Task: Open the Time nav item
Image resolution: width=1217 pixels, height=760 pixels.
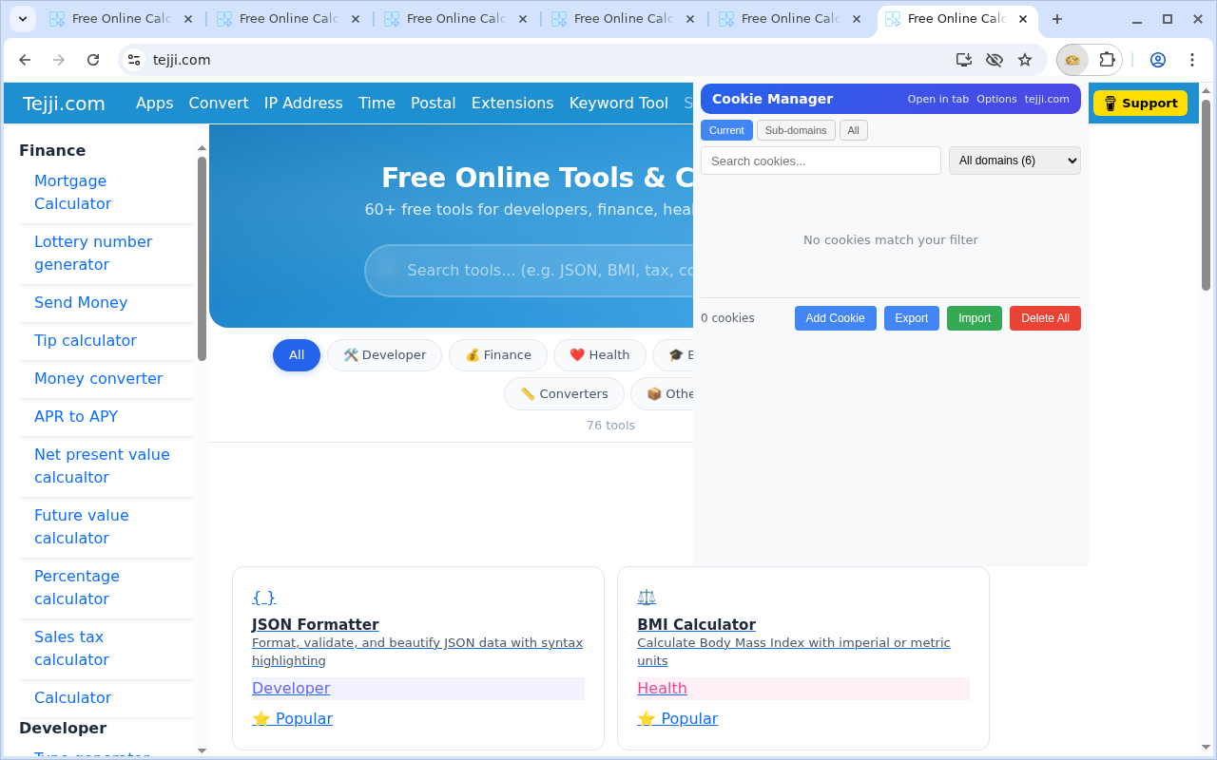Action: [x=377, y=104]
